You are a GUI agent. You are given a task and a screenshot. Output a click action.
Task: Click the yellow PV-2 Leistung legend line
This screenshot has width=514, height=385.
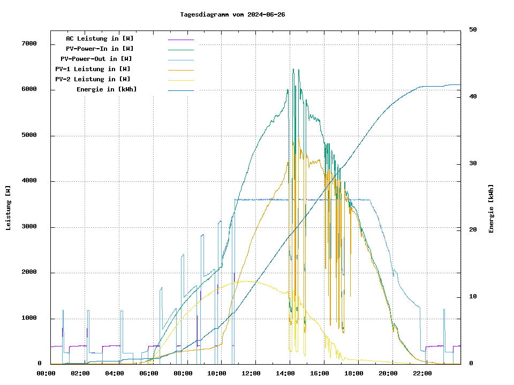[180, 80]
